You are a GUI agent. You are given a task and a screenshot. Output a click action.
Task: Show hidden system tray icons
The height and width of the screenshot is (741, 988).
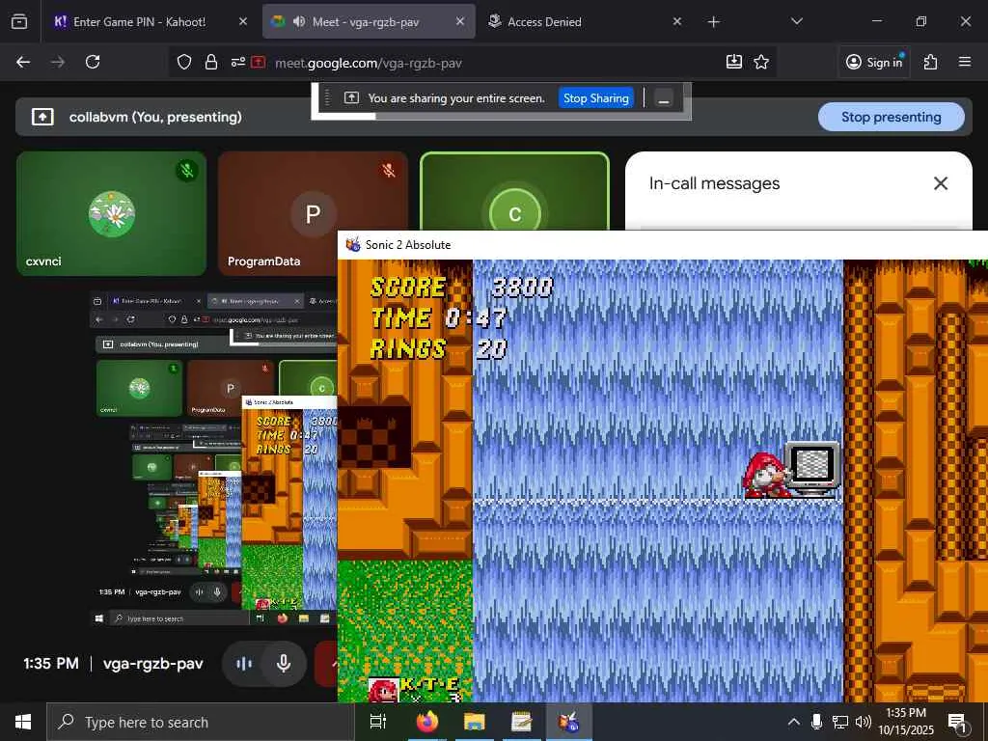(794, 722)
